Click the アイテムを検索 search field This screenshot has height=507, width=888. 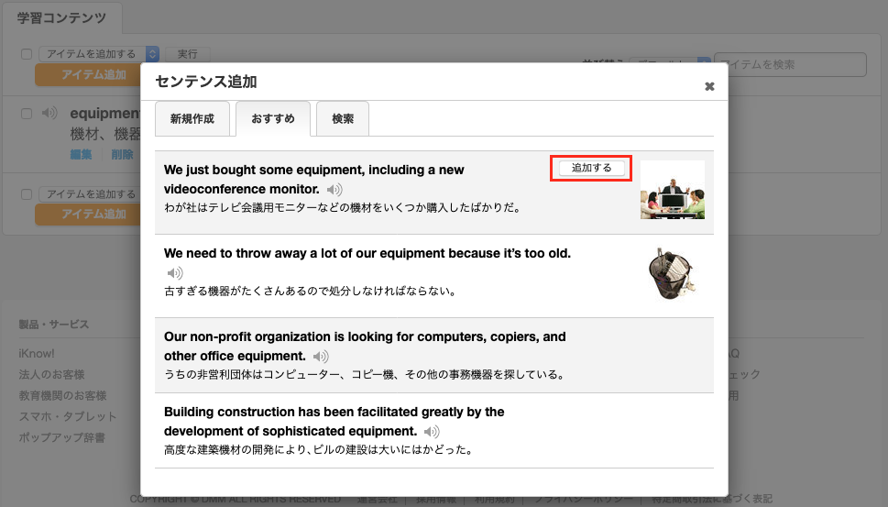[790, 64]
